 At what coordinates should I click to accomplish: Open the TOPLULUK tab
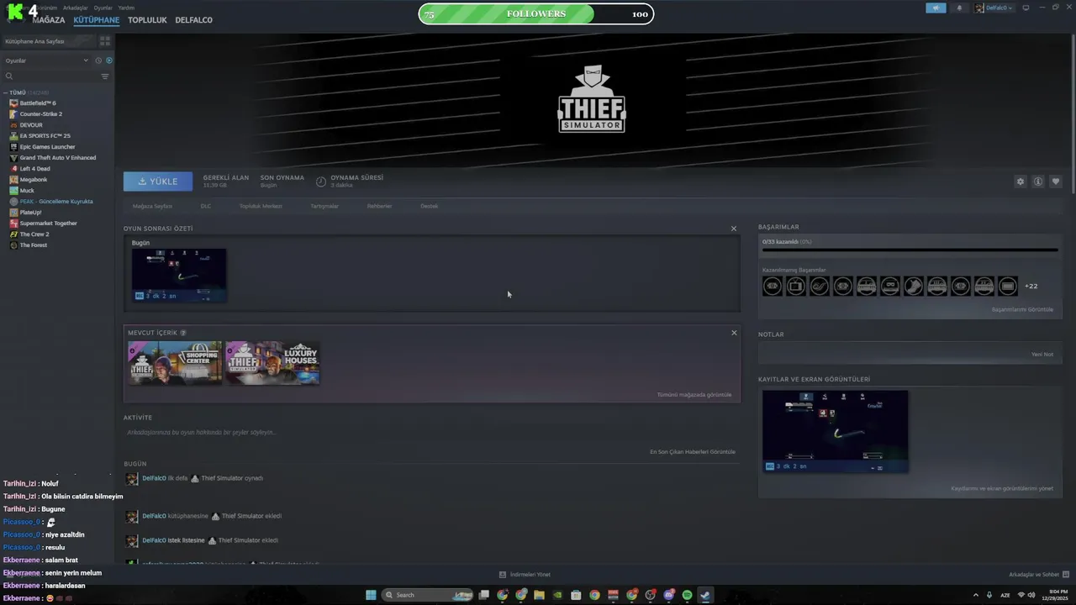tap(147, 19)
